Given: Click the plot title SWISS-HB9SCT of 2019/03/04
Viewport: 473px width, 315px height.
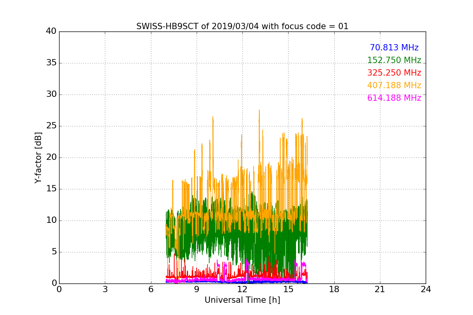Looking at the screenshot, I should (x=242, y=26).
